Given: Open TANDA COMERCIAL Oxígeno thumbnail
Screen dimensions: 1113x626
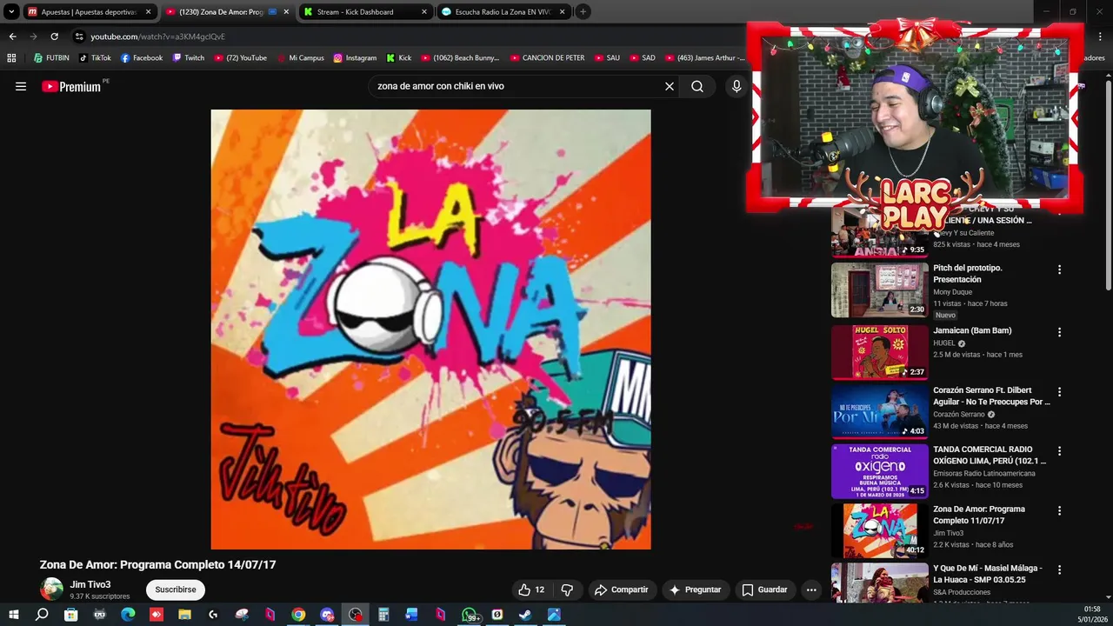Looking at the screenshot, I should pos(880,471).
